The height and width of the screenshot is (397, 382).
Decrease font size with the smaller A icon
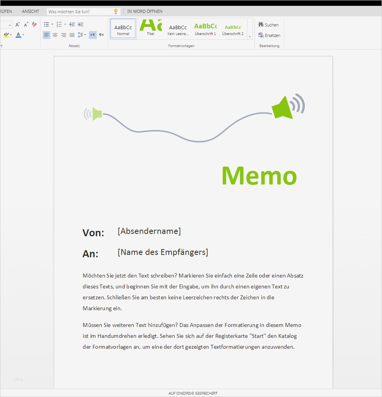26,25
